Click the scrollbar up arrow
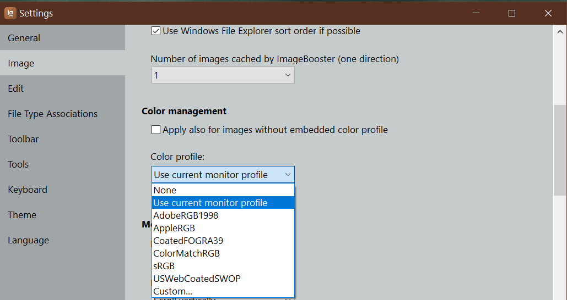Viewport: 567px width, 300px height. (560, 32)
